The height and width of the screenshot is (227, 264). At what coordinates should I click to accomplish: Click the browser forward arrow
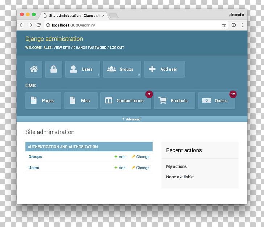pyautogui.click(x=30, y=25)
